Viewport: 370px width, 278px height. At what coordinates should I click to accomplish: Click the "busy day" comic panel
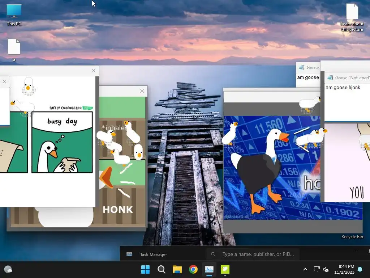click(62, 142)
